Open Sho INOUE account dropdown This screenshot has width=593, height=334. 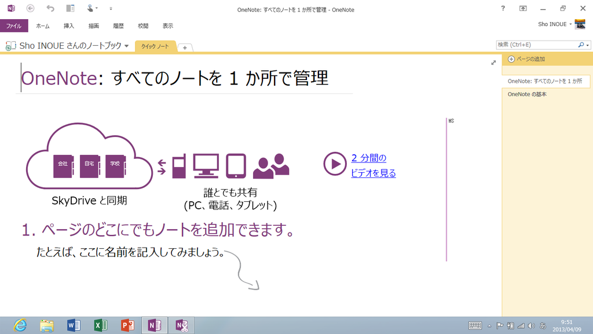click(555, 24)
